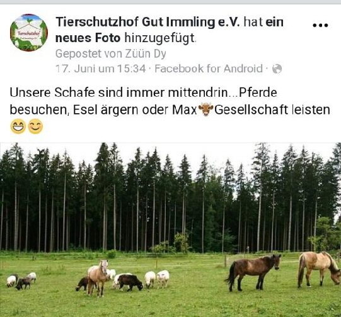Open the Tierschutzhof Gut Immling e.V. page
The width and height of the screenshot is (341, 317).
coord(147,23)
